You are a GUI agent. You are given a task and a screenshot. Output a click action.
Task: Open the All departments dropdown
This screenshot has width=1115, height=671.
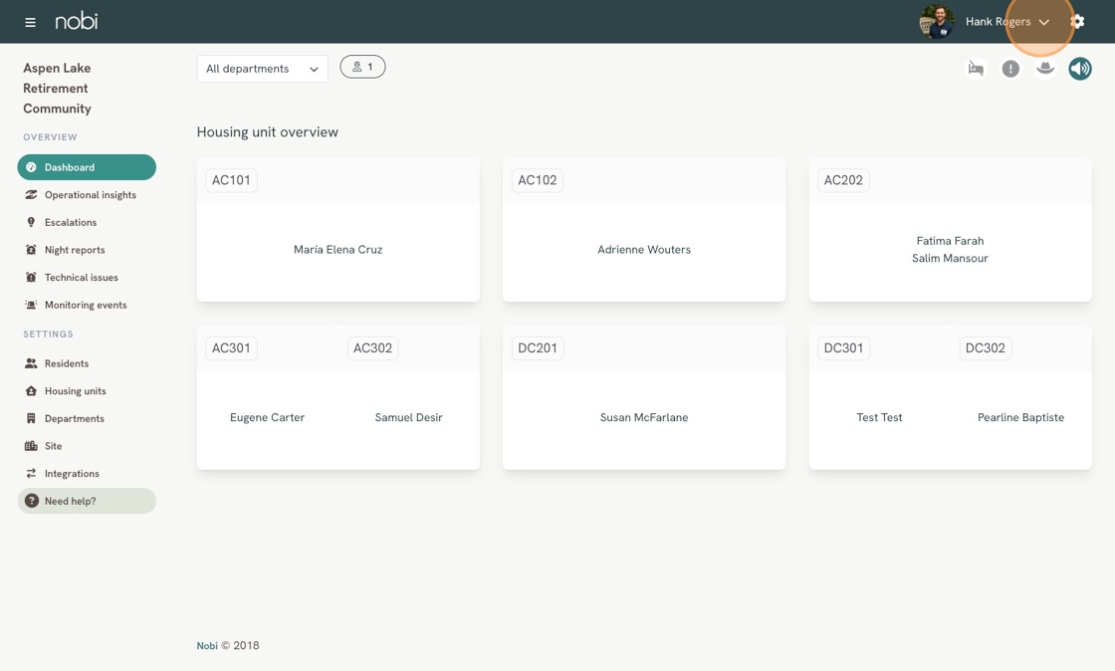tap(262, 69)
